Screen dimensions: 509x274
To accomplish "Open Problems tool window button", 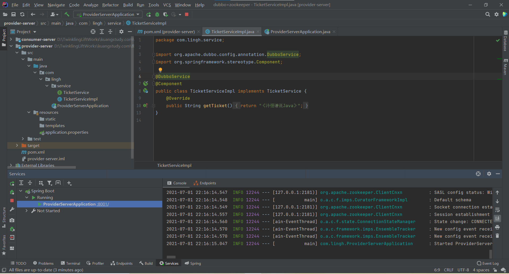I will [43, 263].
